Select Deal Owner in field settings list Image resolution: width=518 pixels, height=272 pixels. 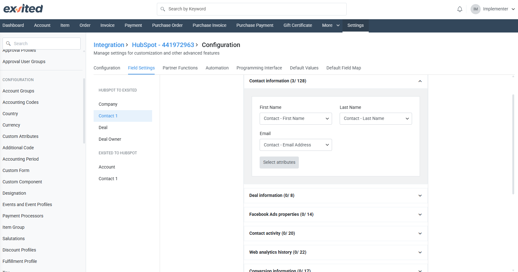[123, 139]
